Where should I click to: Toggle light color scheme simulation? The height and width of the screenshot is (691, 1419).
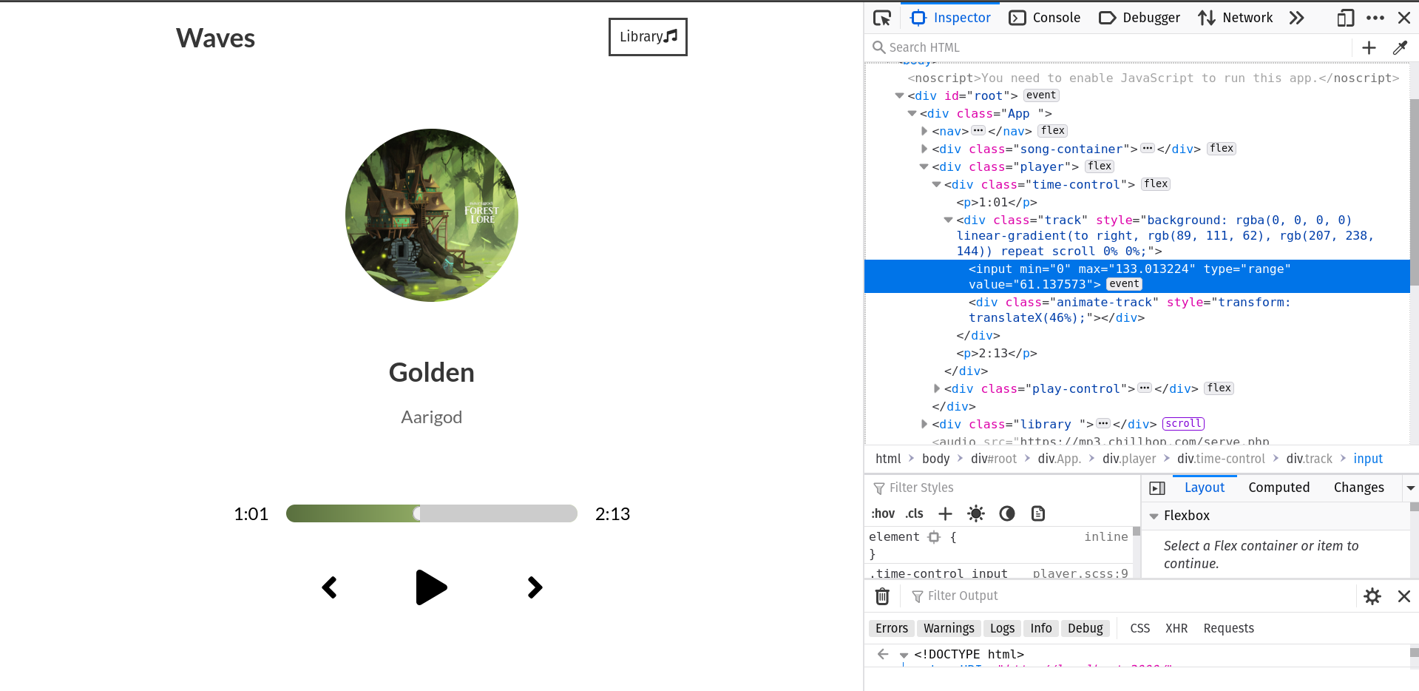[x=976, y=513]
